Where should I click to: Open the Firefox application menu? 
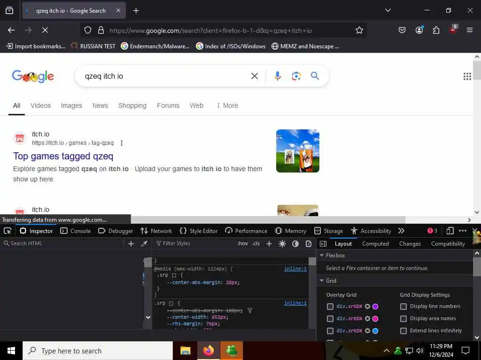[x=469, y=30]
